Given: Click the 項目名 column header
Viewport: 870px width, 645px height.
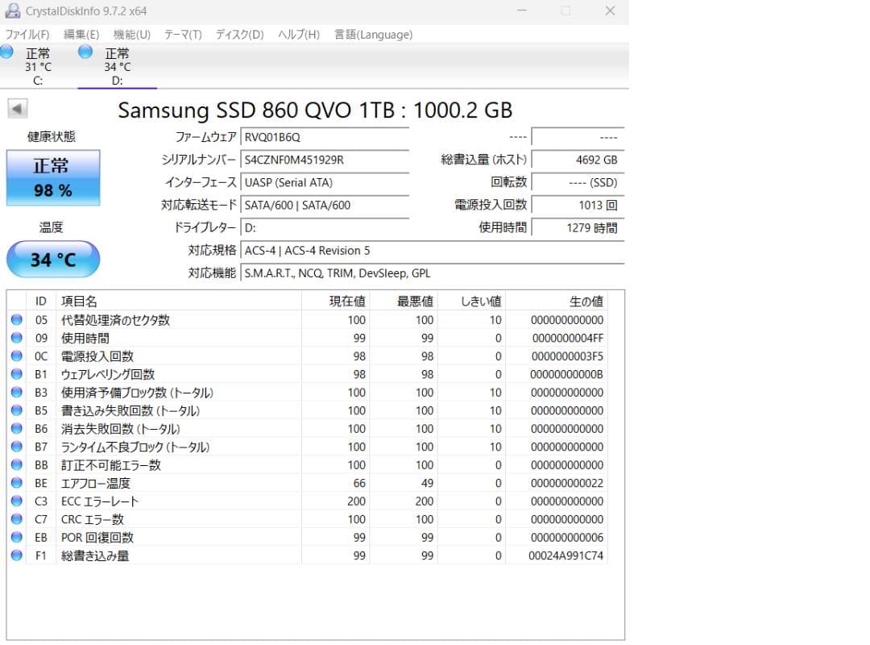Looking at the screenshot, I should click(179, 301).
